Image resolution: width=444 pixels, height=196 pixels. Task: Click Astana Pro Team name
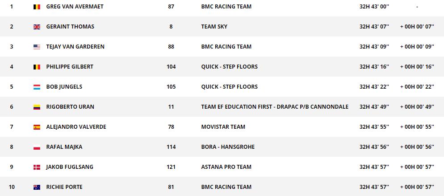tap(226, 167)
